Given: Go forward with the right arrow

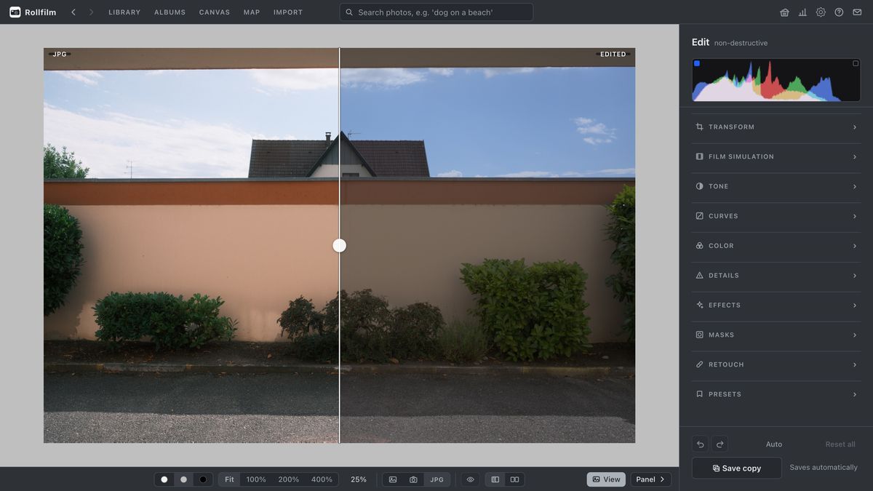Looking at the screenshot, I should pyautogui.click(x=91, y=12).
